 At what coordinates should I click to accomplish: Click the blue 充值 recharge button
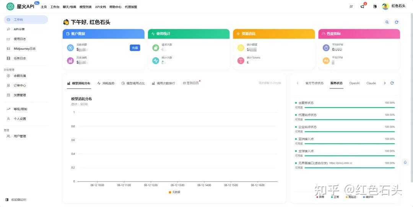[135, 48]
